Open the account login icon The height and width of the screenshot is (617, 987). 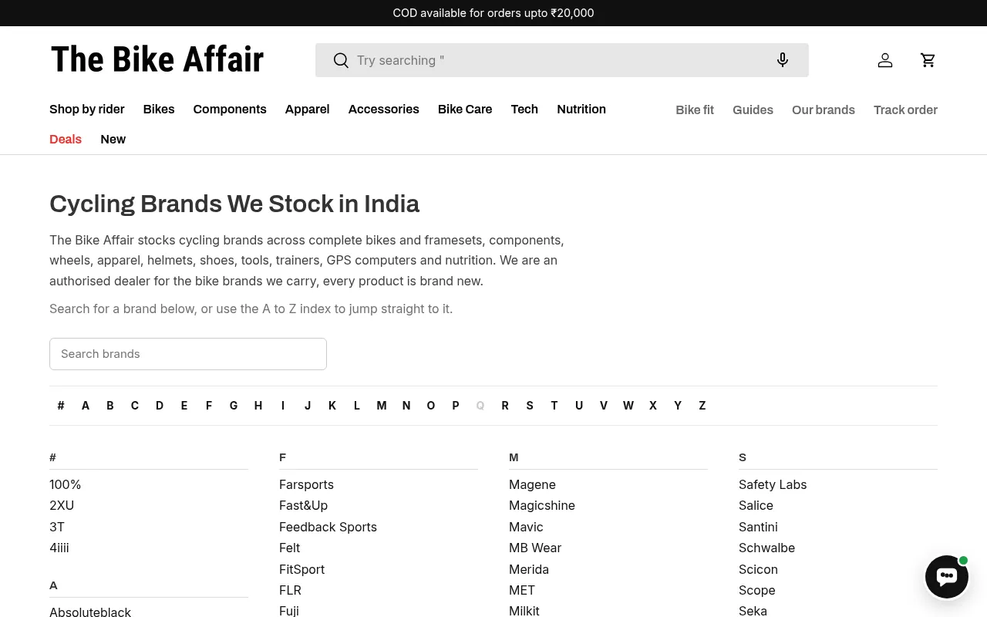tap(885, 60)
